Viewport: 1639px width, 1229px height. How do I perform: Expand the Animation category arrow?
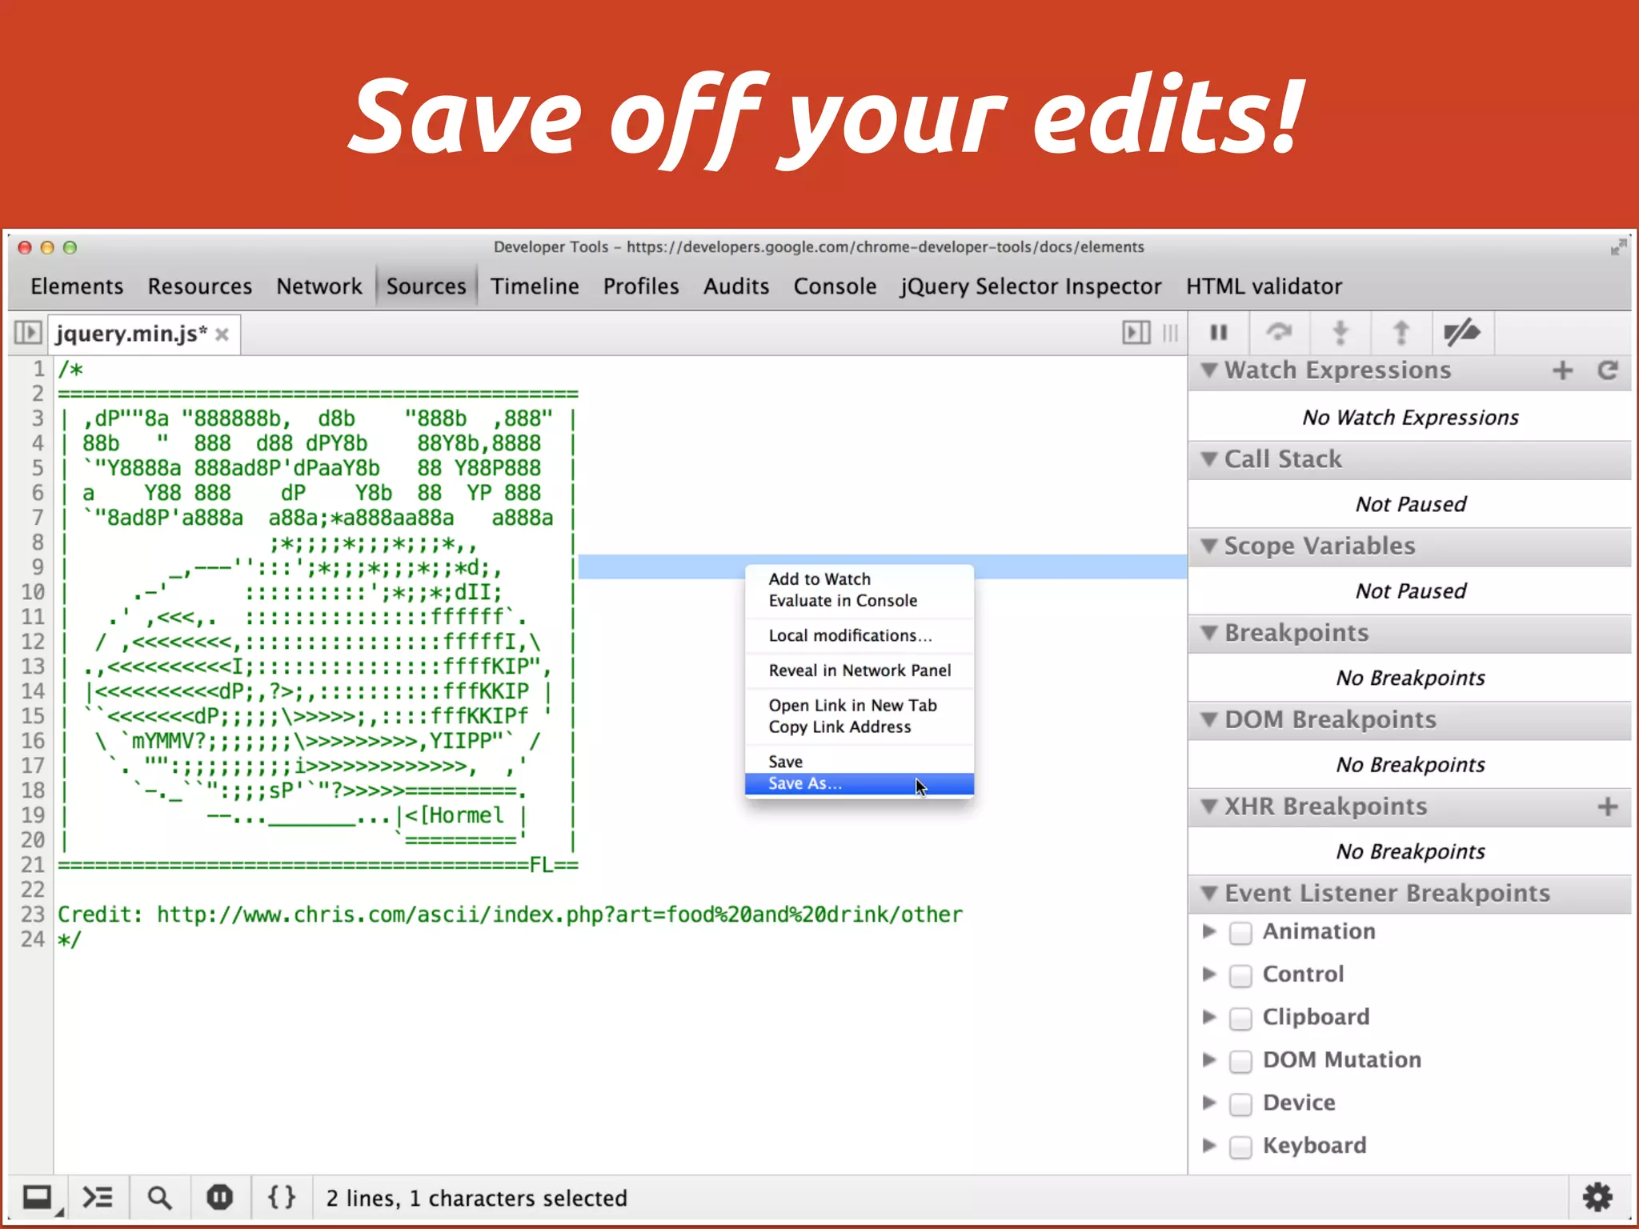tap(1209, 931)
